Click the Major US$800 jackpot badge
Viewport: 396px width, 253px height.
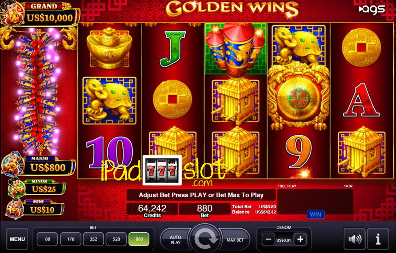(38, 165)
